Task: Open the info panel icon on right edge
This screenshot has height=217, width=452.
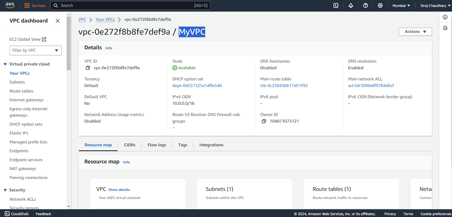Action: pos(445,17)
